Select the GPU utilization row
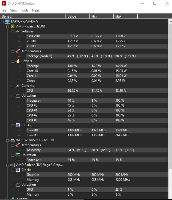Viewport: 172px width, 200px height. coord(97,190)
